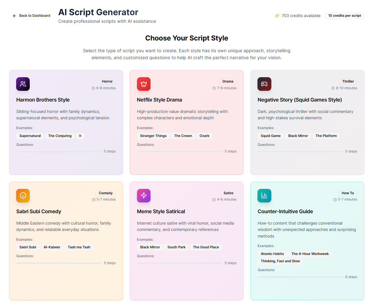377x304 pixels.
Task: Click the 5 steps progress bar on Sabri Subi Comedy
Action: (x=59, y=263)
